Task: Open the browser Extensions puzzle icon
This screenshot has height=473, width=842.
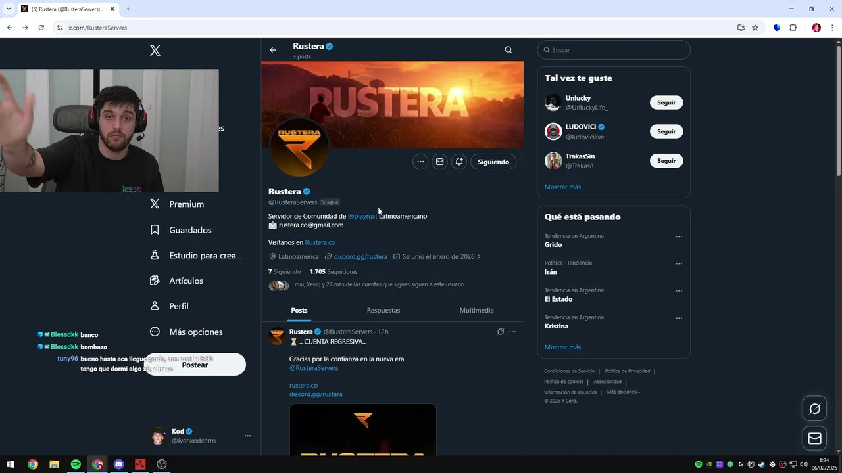Action: coord(793,28)
